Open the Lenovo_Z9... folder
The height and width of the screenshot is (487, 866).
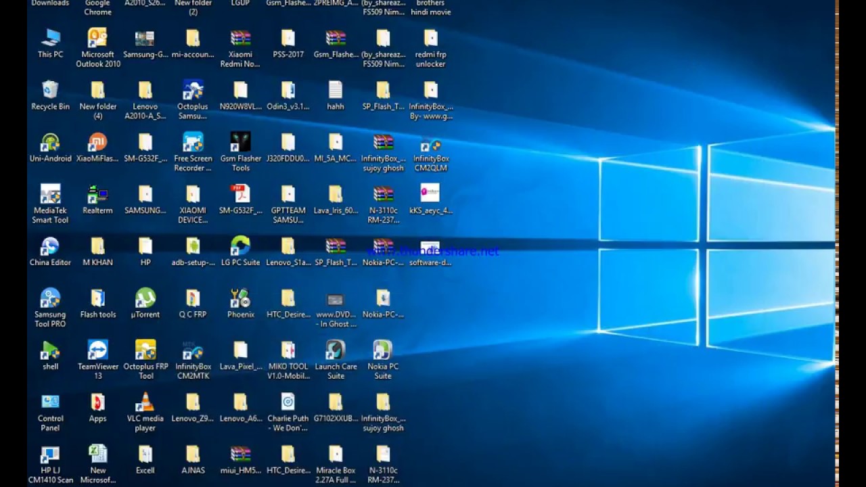tap(193, 408)
